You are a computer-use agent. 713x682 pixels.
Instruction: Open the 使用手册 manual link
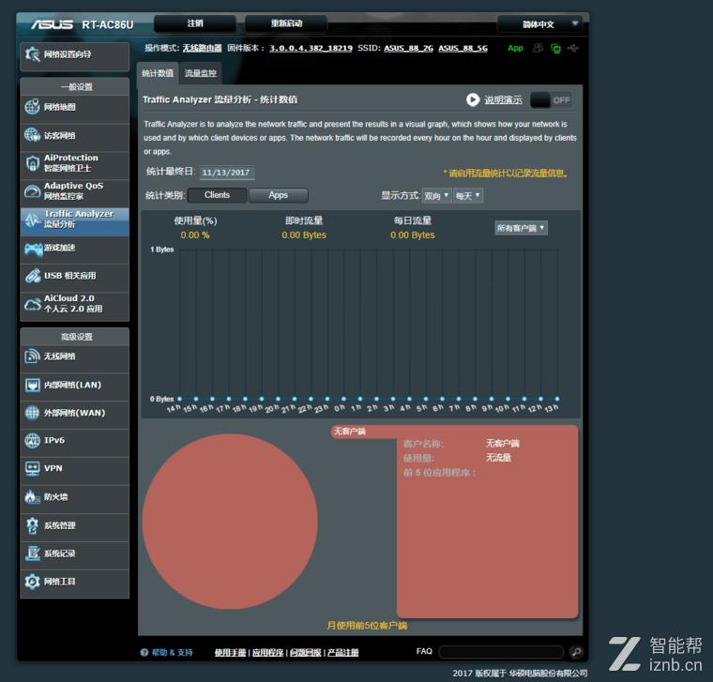[230, 652]
